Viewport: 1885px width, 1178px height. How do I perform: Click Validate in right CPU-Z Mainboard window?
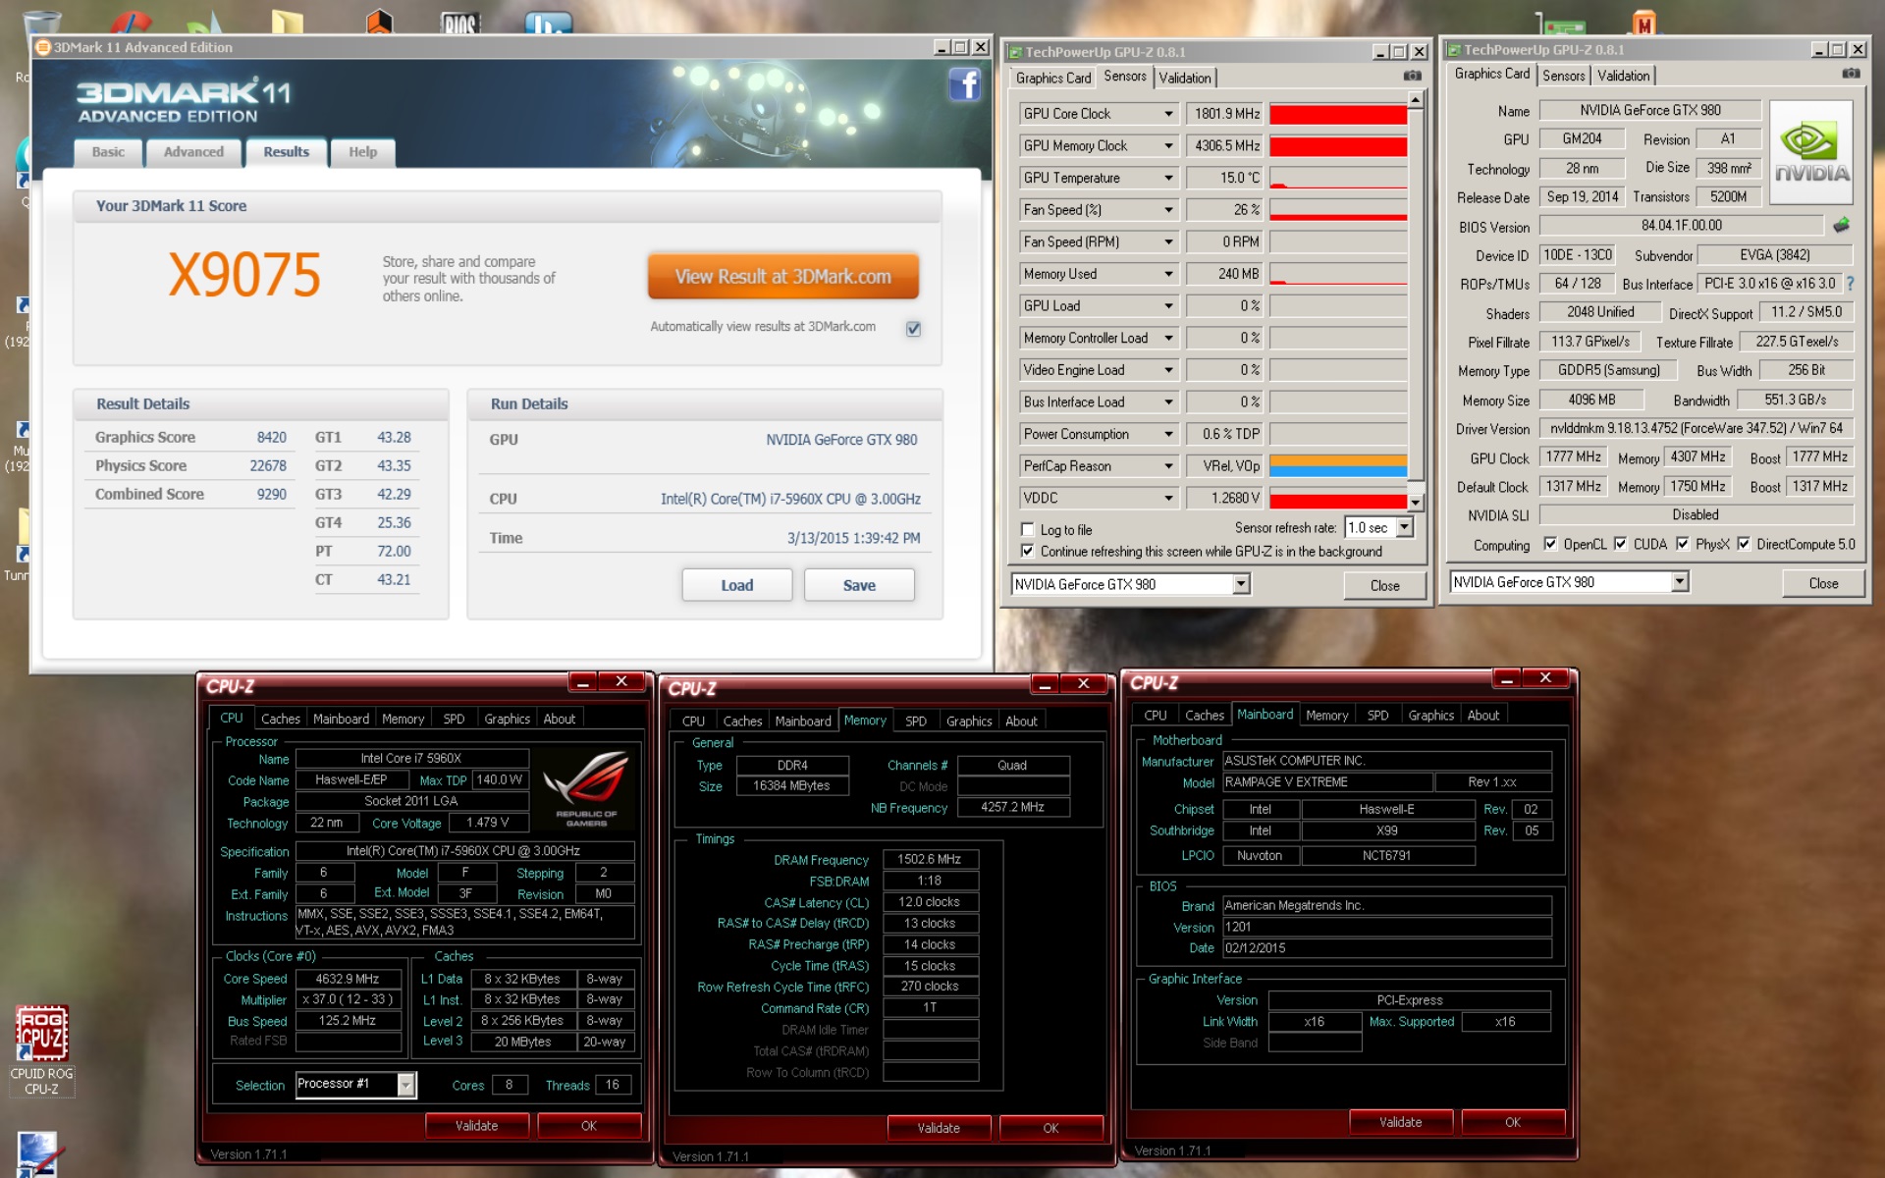(1400, 1122)
